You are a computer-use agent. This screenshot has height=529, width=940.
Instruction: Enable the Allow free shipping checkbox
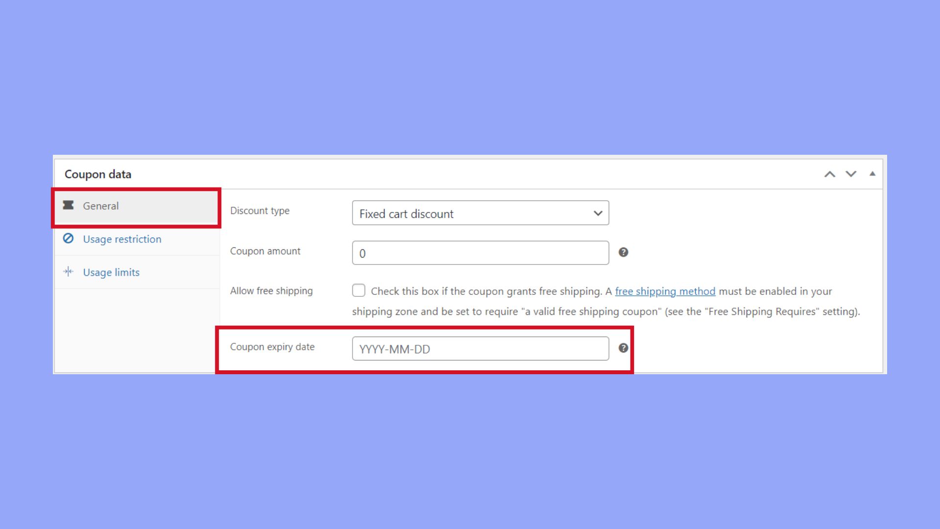tap(359, 290)
